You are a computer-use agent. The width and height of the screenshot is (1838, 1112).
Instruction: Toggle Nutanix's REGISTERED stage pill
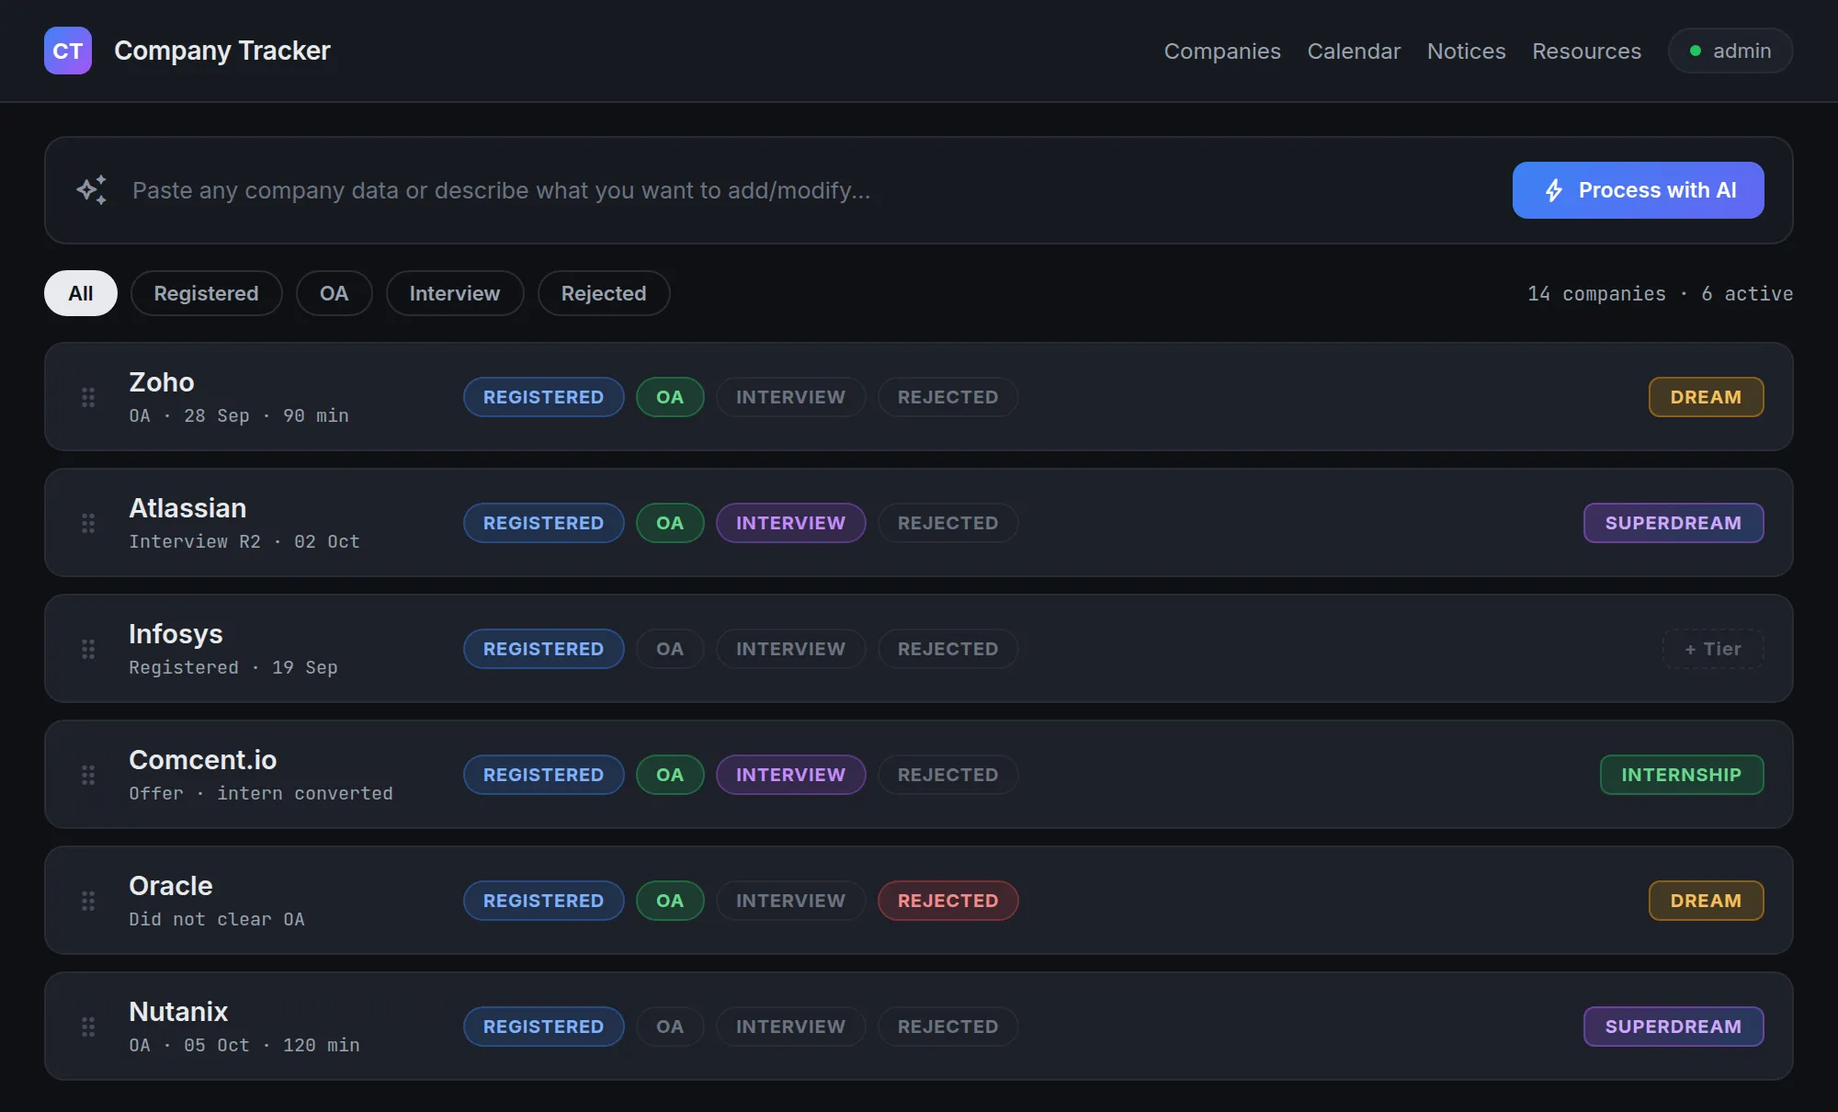(543, 1027)
